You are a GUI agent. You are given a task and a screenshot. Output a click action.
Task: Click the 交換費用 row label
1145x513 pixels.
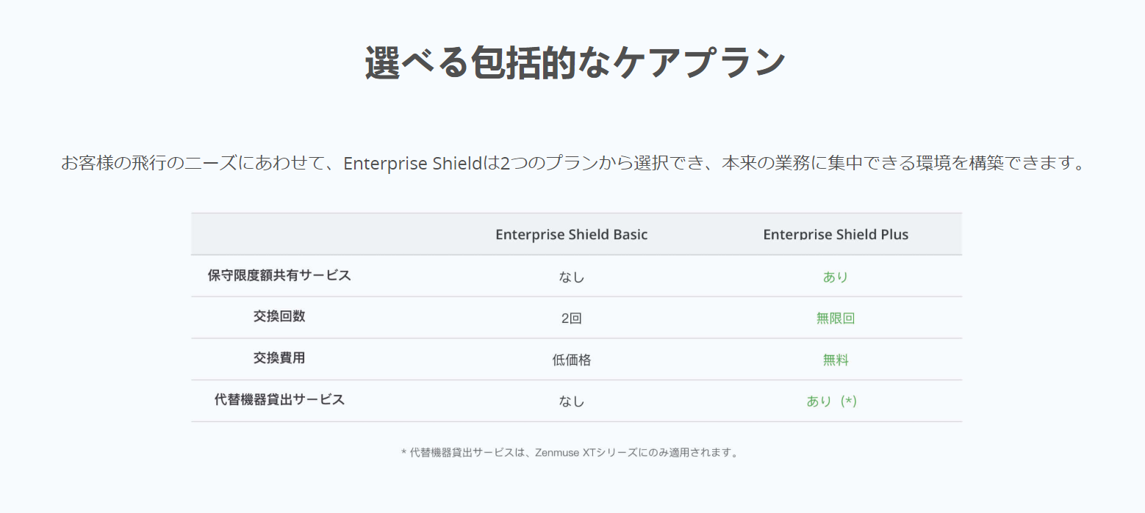279,359
